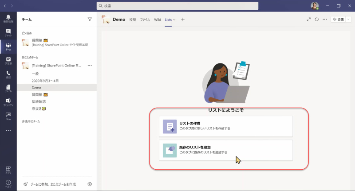Click 既存のリストを追加 card

(226, 150)
